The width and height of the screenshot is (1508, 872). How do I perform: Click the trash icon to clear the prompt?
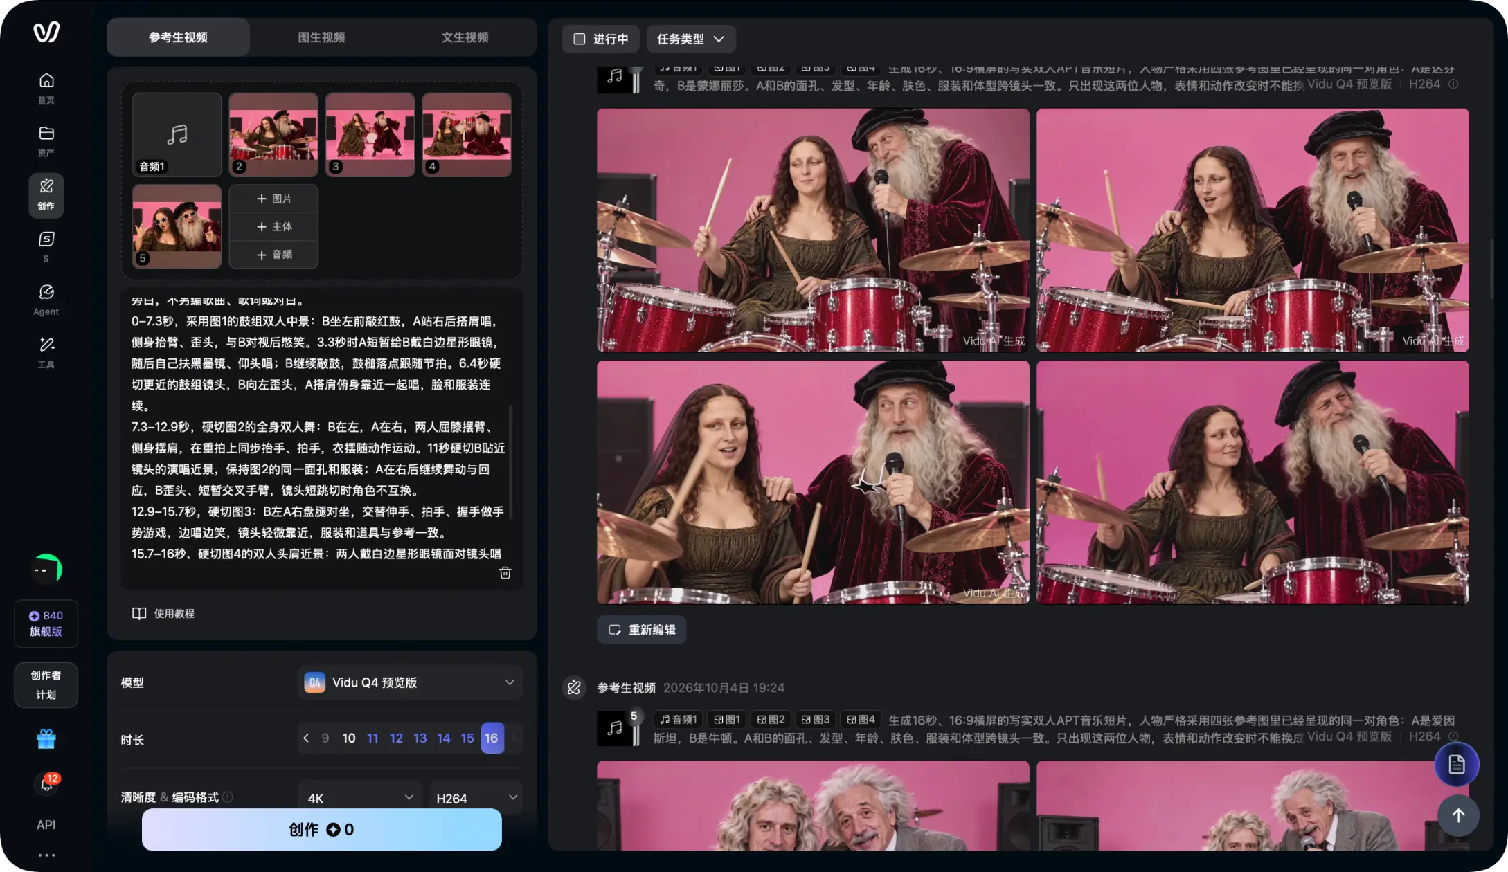(505, 573)
